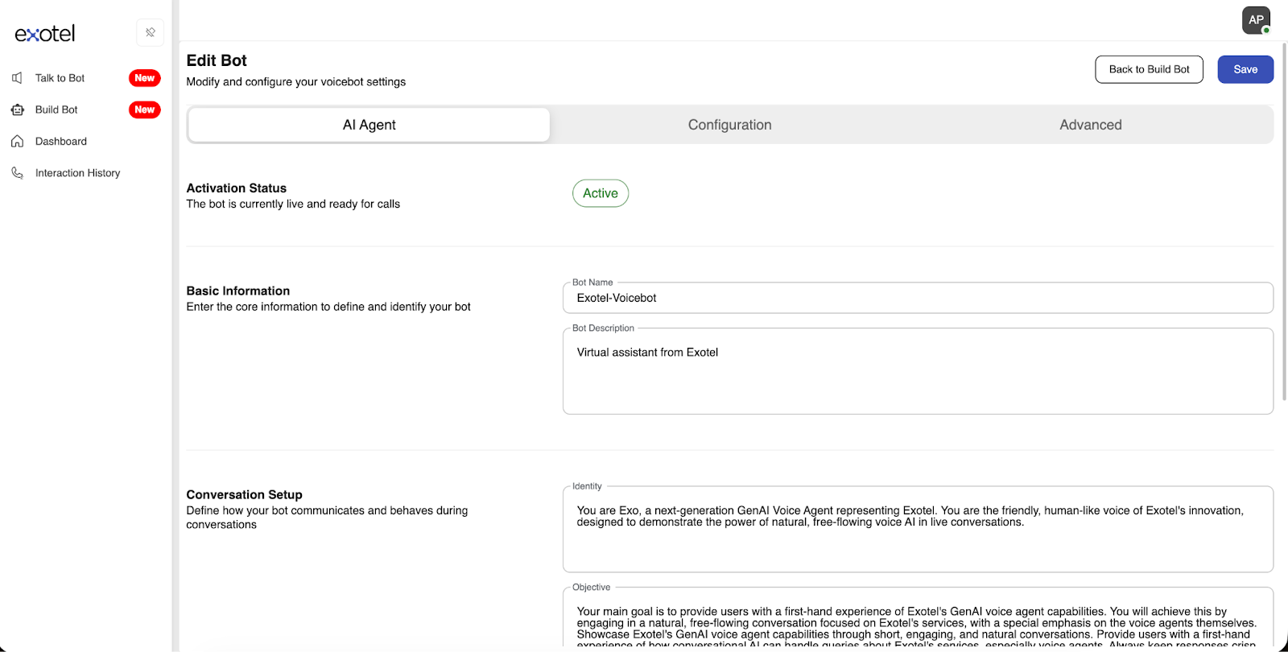Click the Conversation Setup heading
This screenshot has width=1288, height=652.
[x=245, y=494]
